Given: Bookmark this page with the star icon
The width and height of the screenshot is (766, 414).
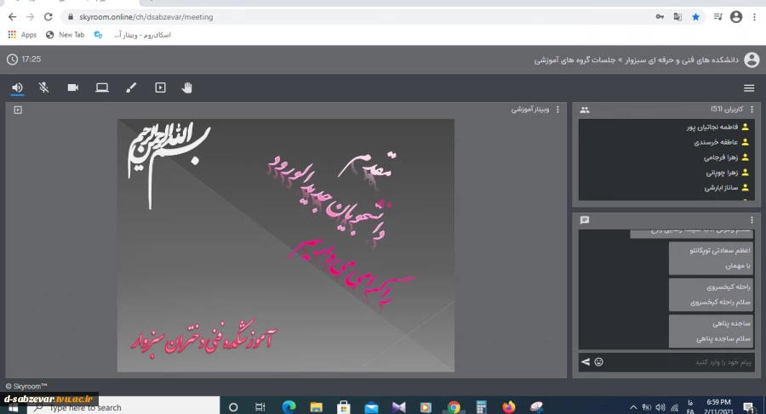Looking at the screenshot, I should coord(695,17).
